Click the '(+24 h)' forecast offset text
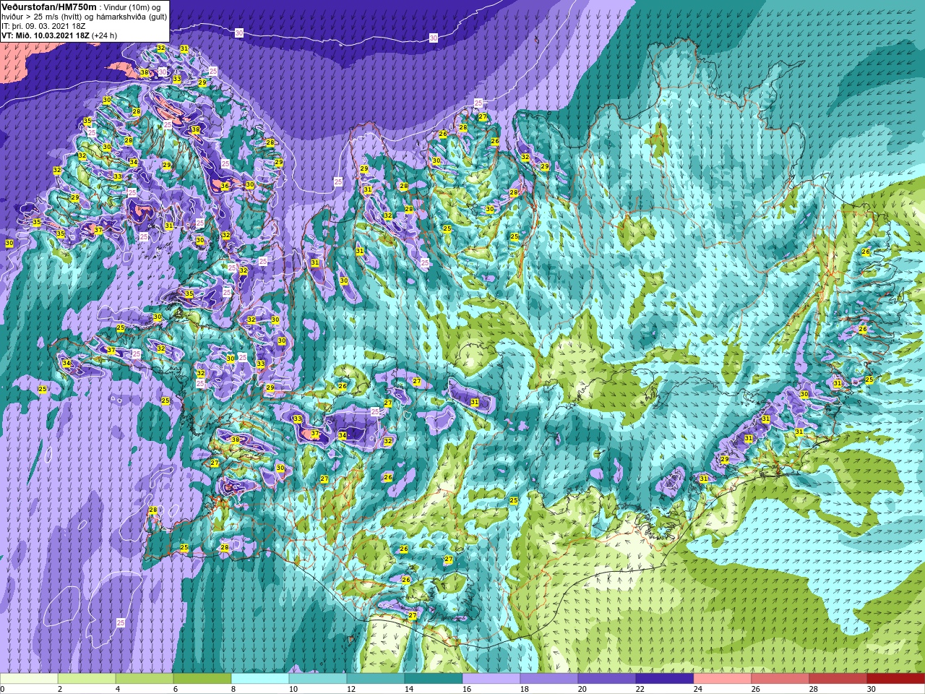 (105, 35)
